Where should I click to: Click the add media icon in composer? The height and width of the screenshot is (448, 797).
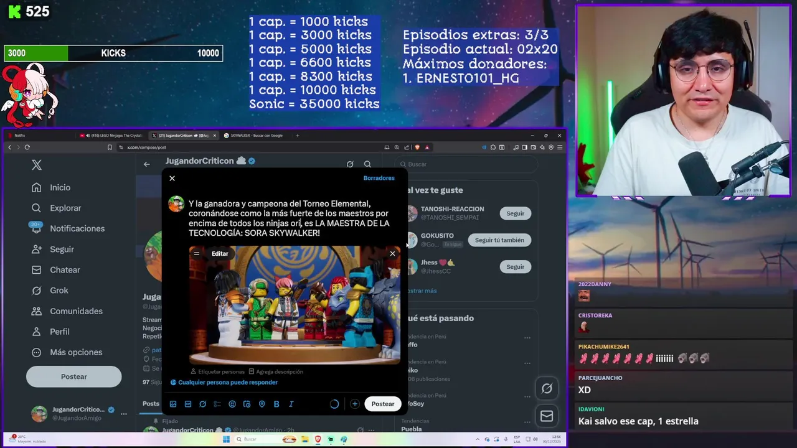coord(173,404)
